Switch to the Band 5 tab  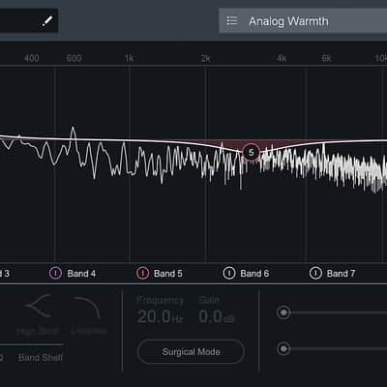coord(168,274)
